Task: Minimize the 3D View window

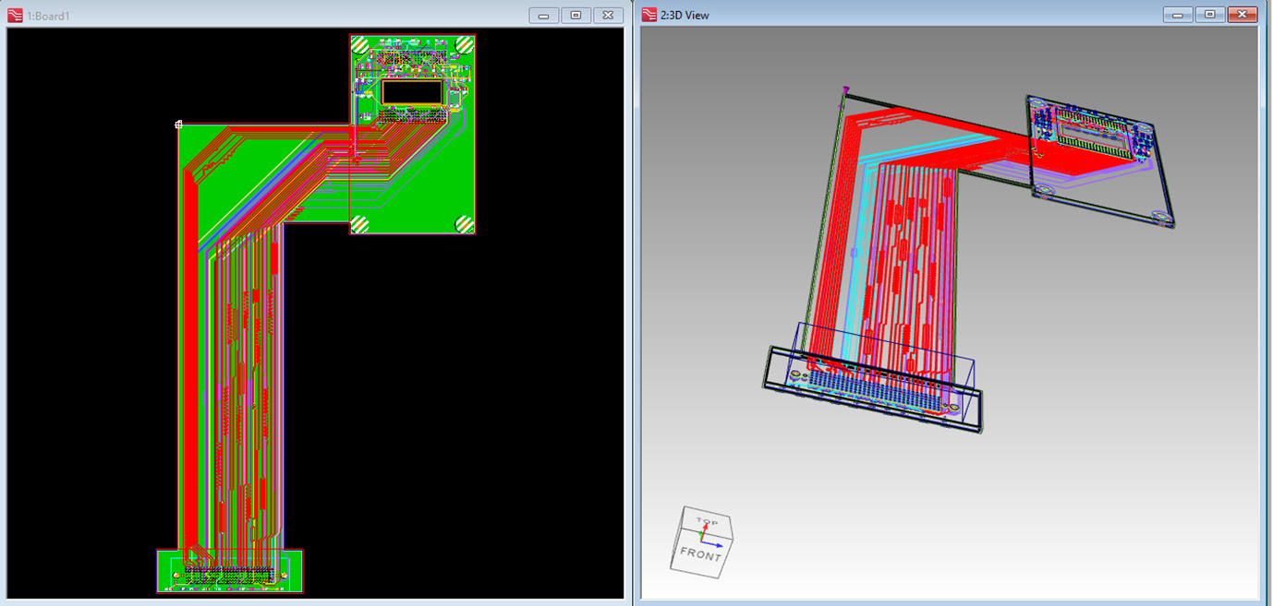Action: (1177, 15)
